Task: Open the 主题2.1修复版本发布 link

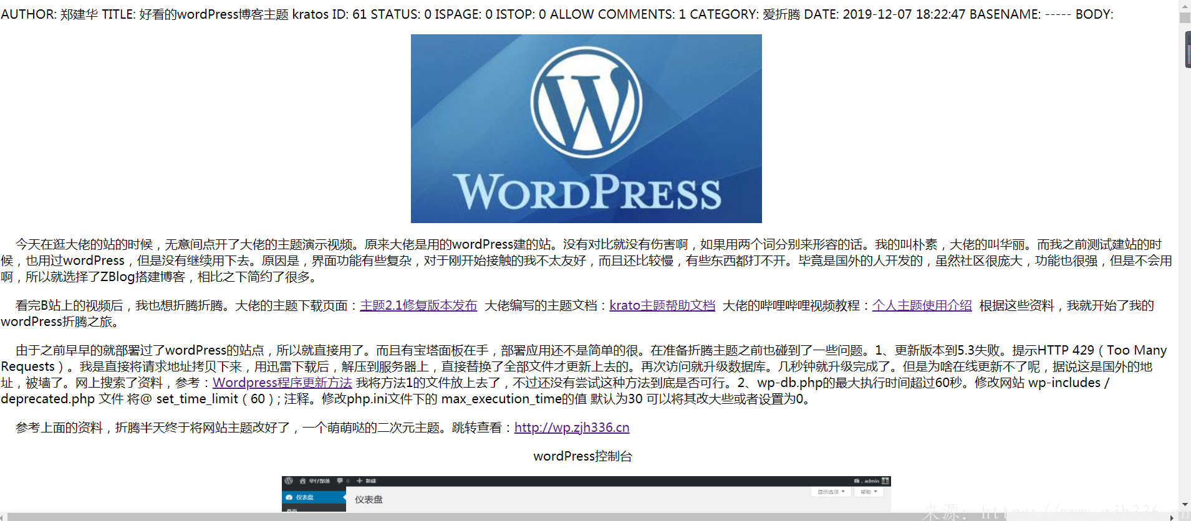Action: [418, 305]
